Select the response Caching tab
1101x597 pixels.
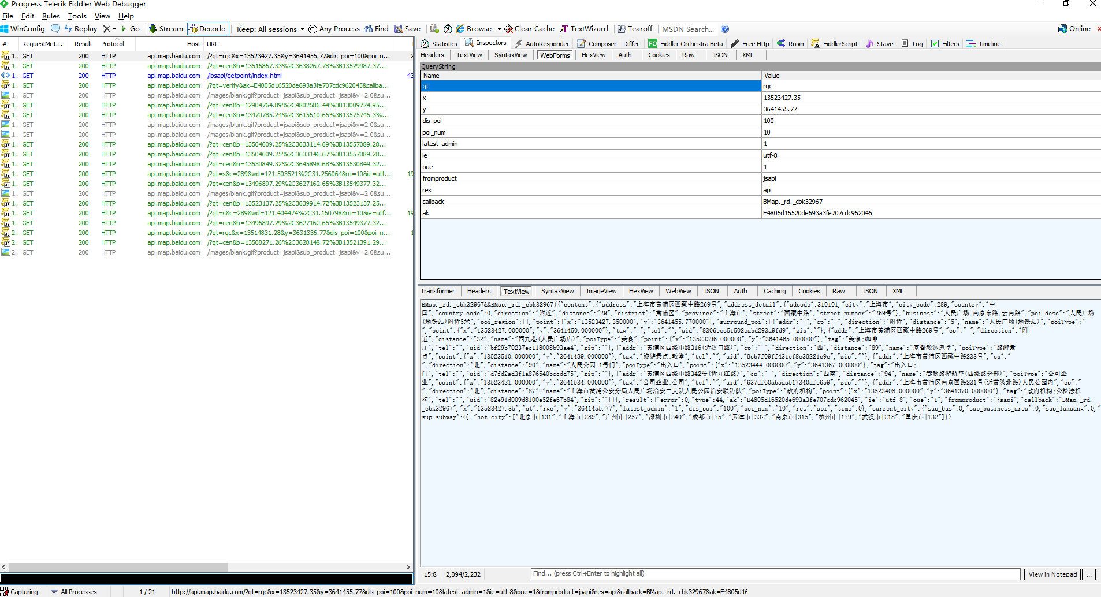click(775, 291)
